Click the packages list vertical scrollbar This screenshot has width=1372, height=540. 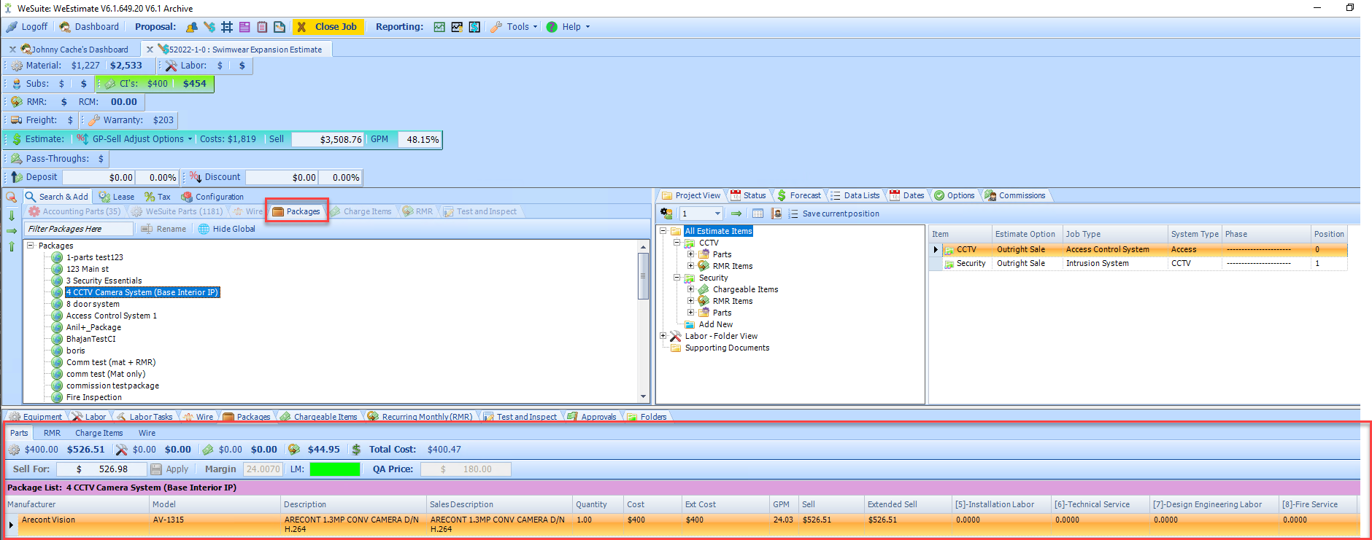[643, 321]
